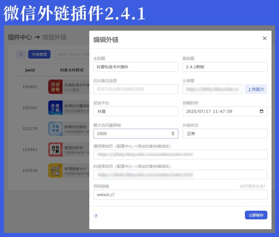Image resolution: width=279 pixels, height=237 pixels.
Task: Click the yellow 点击了解 card icon for jwid 105530
Action: coord(55,171)
